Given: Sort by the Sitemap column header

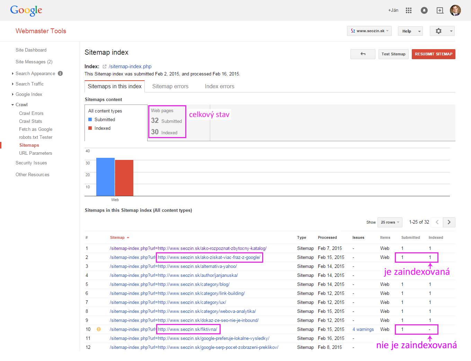Looking at the screenshot, I should pyautogui.click(x=119, y=237).
